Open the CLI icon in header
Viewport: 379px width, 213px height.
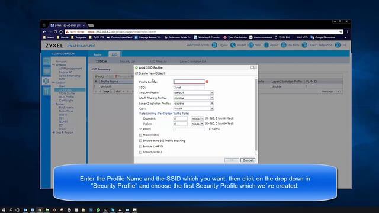(338, 45)
